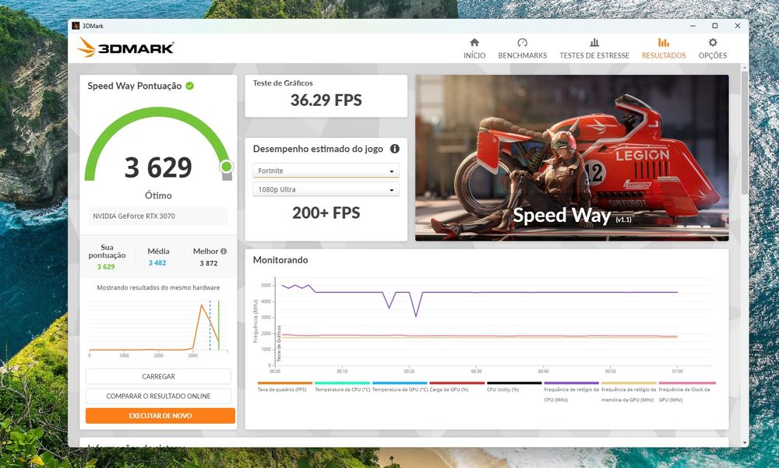This screenshot has width=779, height=468.
Task: Open the Opções gear icon
Action: click(713, 43)
